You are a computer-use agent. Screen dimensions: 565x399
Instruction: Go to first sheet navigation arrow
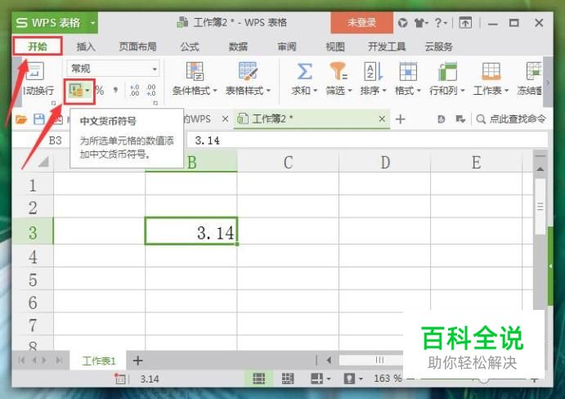[x=21, y=360]
